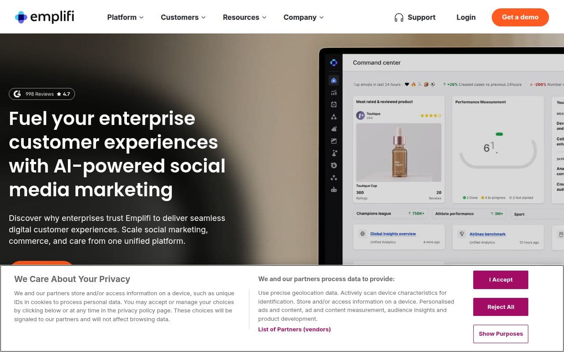The image size is (564, 352).
Task: Open the analytics chart icon in the sidebar
Action: [334, 92]
